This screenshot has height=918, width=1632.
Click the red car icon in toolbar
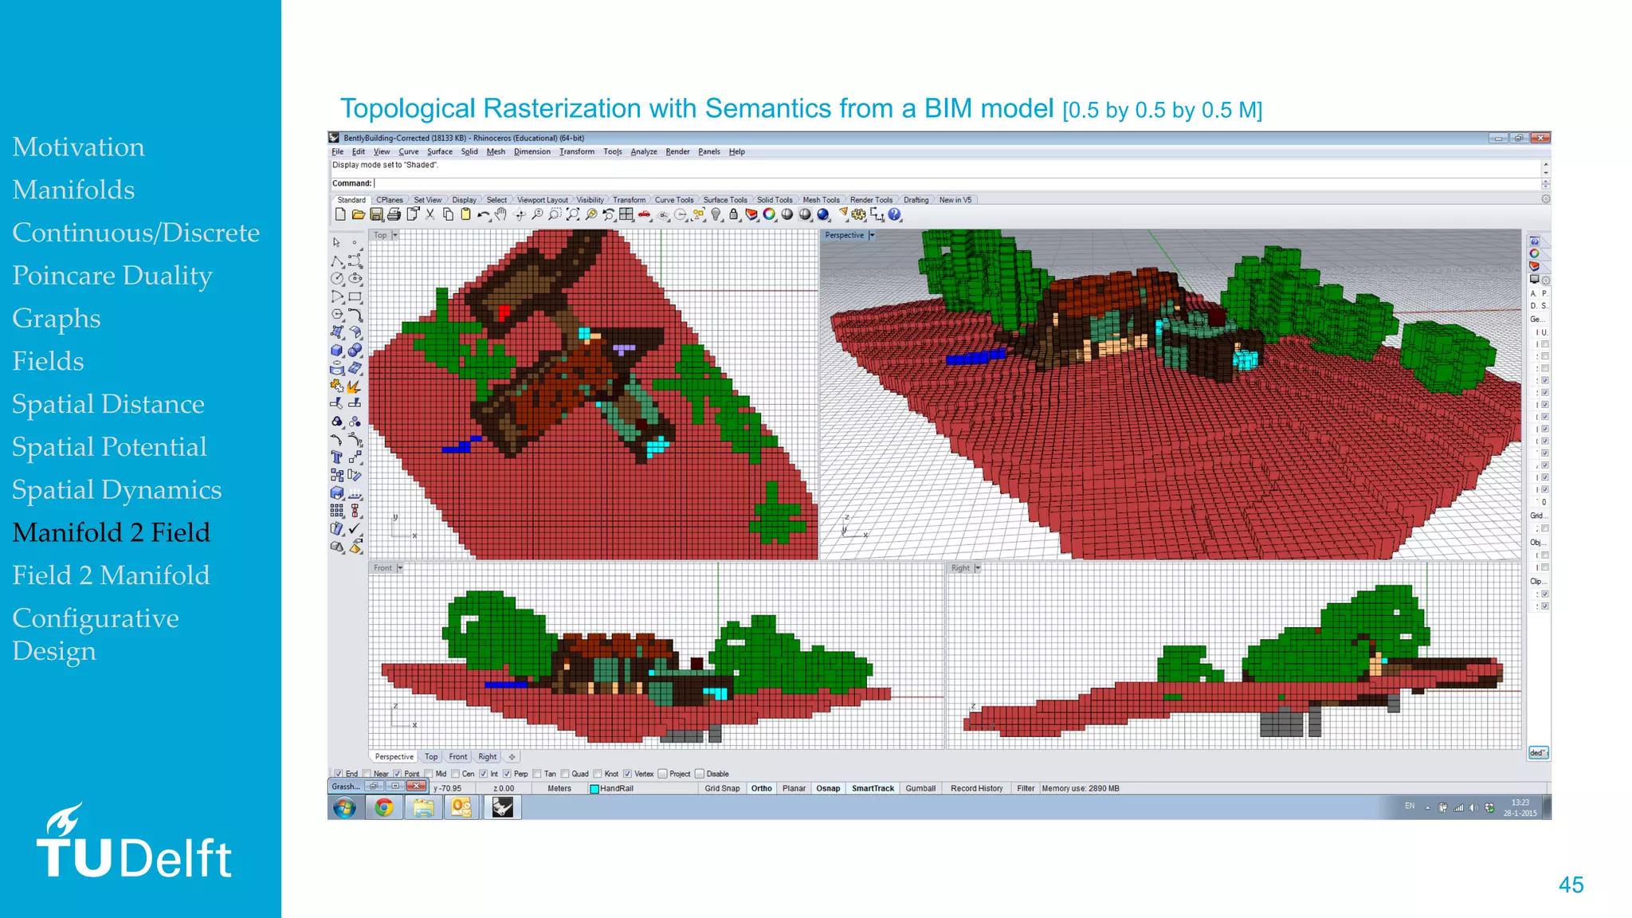645,214
